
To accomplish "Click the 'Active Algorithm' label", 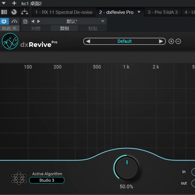I will 47,174.
